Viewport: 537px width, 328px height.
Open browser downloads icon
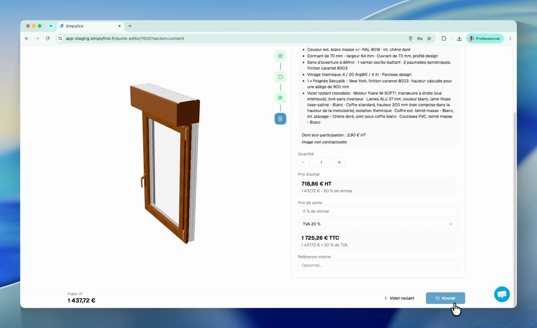[x=459, y=39]
